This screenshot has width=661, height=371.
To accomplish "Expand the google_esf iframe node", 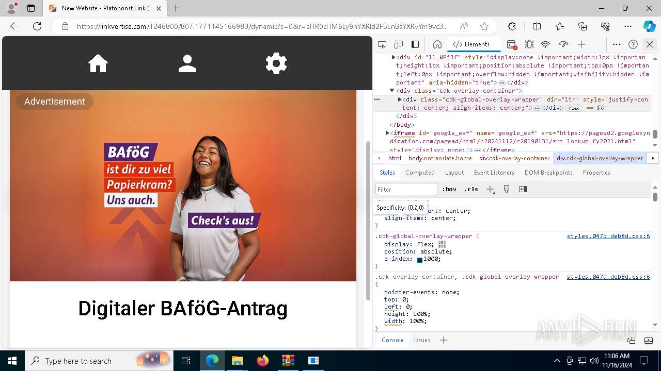I will tap(387, 133).
